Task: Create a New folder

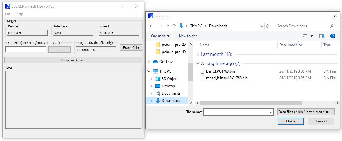Action: (188, 36)
